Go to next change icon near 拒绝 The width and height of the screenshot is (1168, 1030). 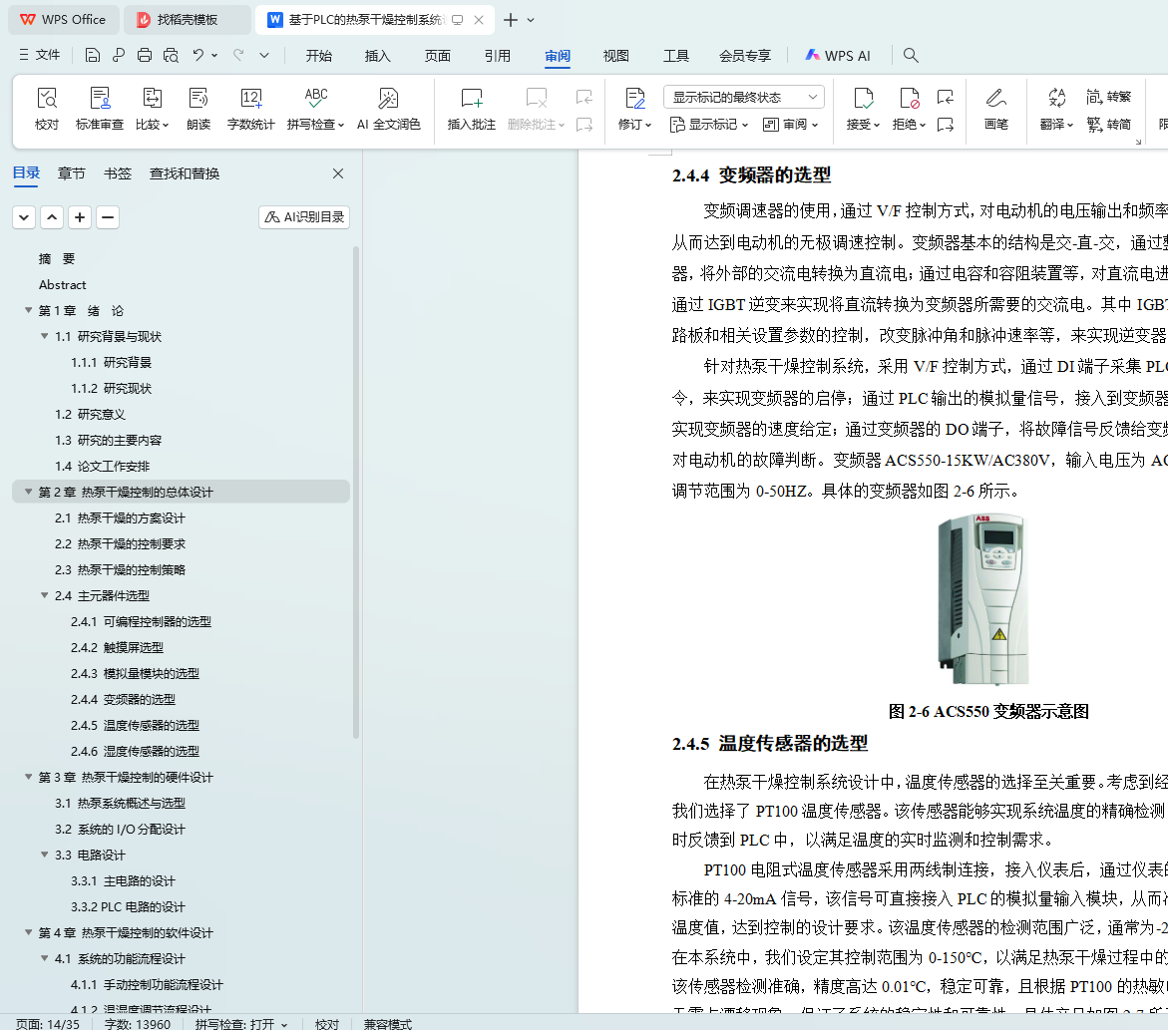[946, 125]
